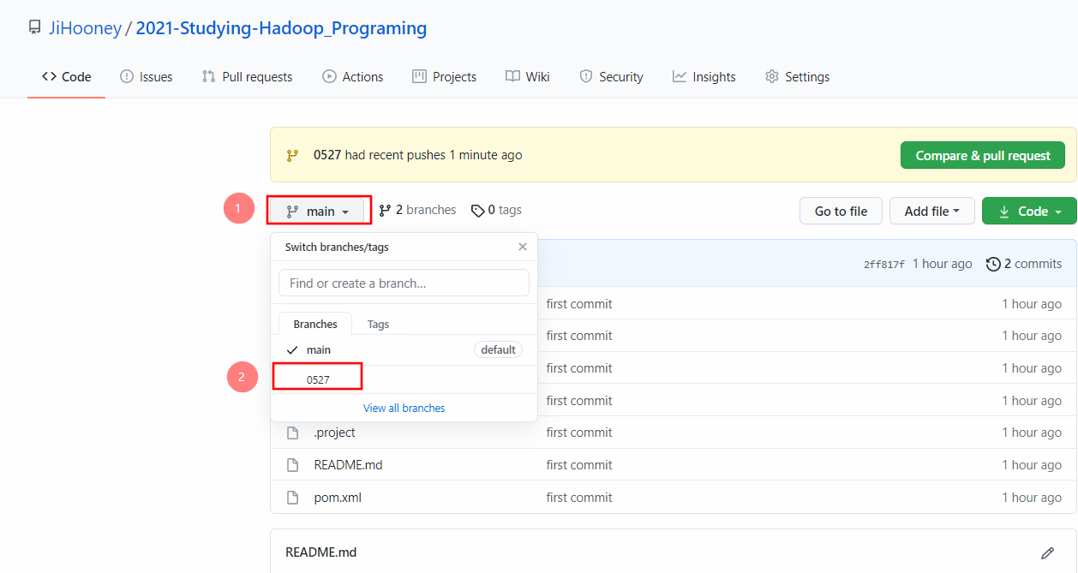Open the first commit message on the README.md row

tap(579, 465)
